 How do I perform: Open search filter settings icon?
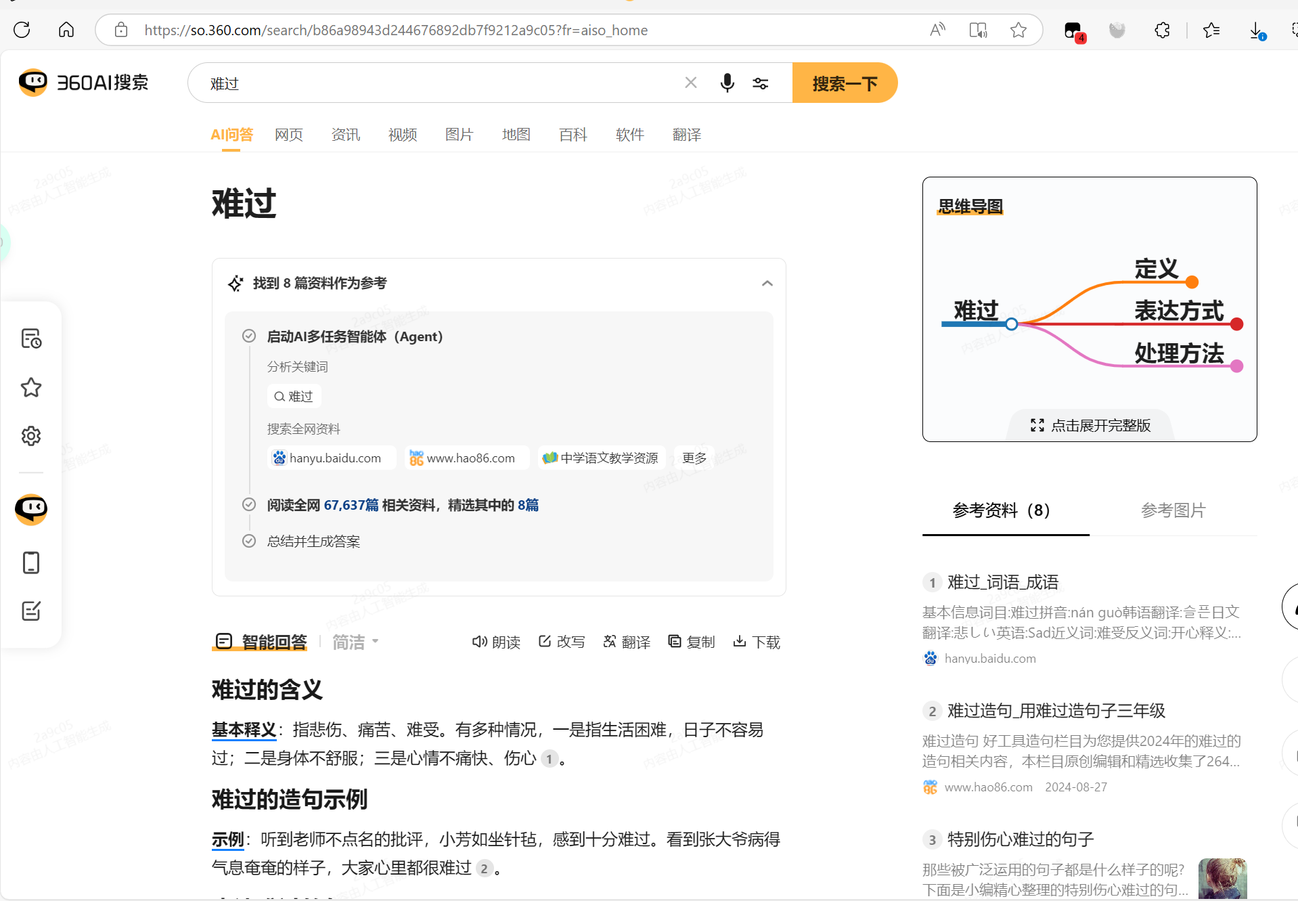(x=761, y=83)
